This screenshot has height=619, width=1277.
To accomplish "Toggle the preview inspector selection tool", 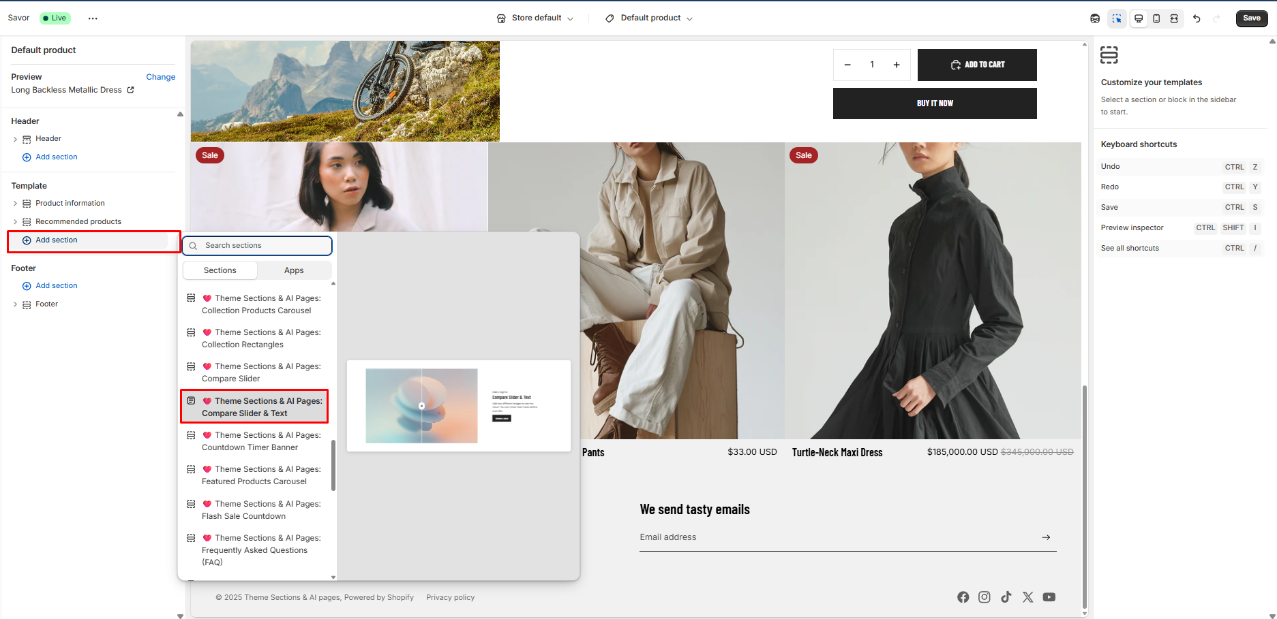I will 1117,18.
